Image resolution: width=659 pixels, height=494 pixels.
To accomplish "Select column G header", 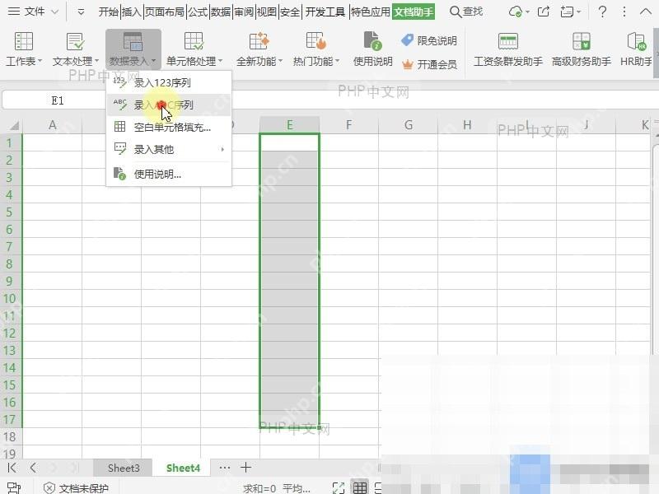I will tap(408, 125).
